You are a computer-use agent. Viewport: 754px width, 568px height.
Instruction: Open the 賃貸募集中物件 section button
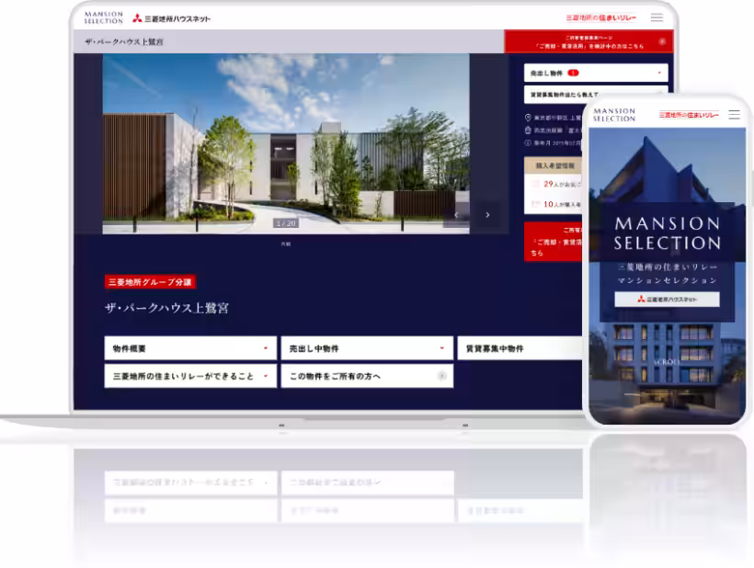520,348
